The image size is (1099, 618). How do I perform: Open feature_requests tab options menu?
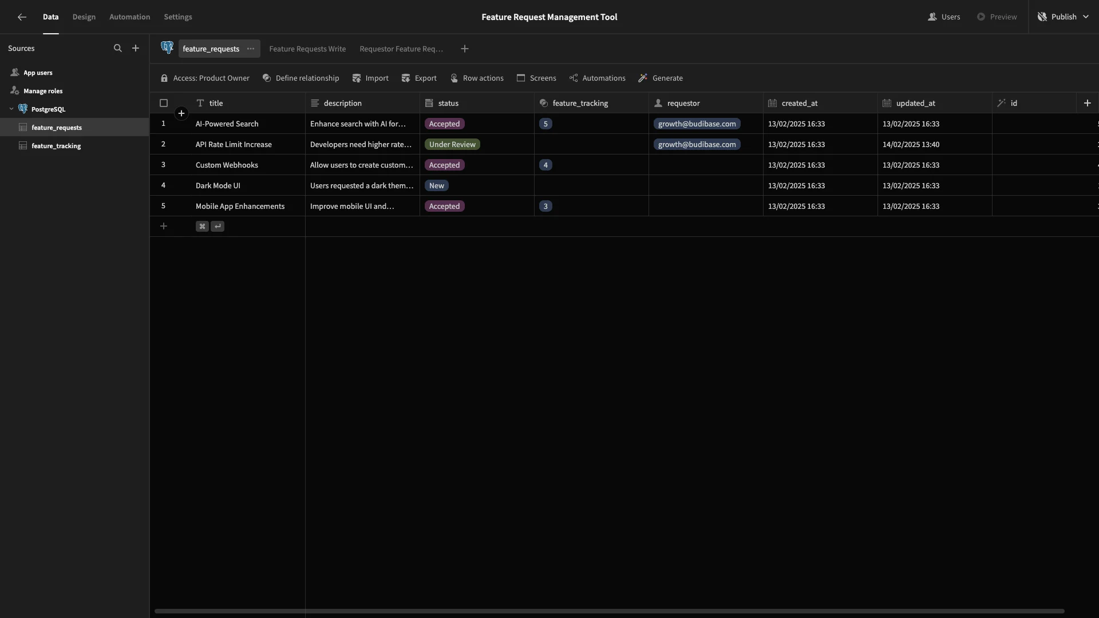pos(251,49)
